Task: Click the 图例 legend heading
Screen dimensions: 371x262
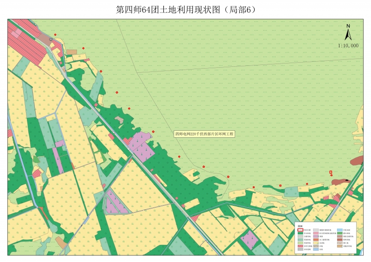Action: 301,225
